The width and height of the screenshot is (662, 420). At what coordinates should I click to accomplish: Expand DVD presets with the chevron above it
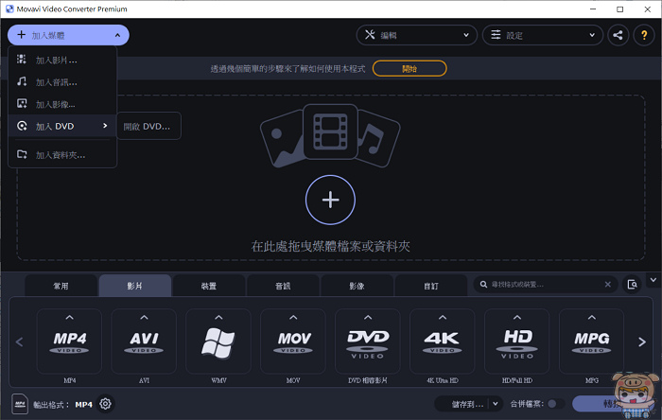[368, 318]
